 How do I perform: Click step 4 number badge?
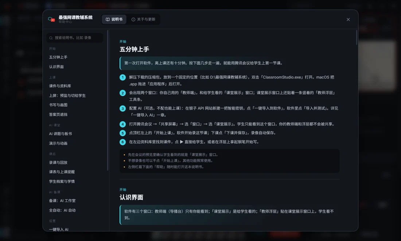[x=122, y=124]
